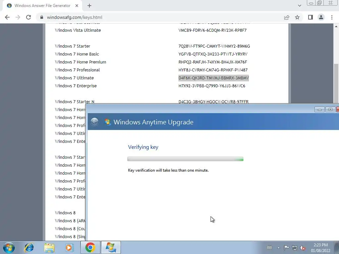Reload the windowsafg.com page

(x=28, y=17)
